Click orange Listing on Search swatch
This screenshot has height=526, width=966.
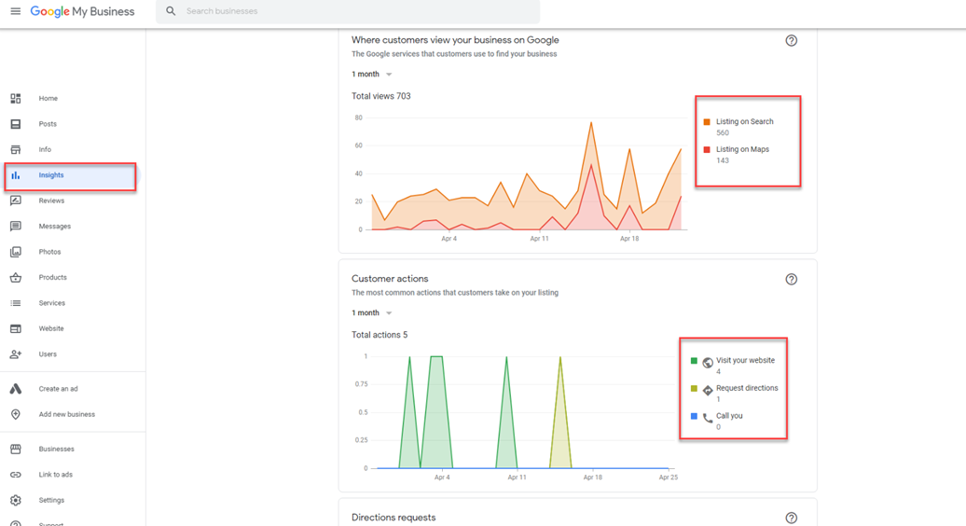click(x=707, y=122)
